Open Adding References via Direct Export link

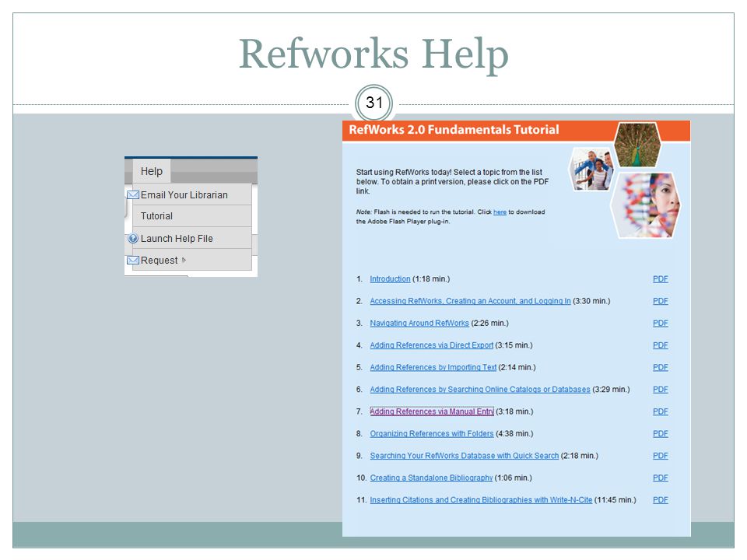[x=432, y=345]
